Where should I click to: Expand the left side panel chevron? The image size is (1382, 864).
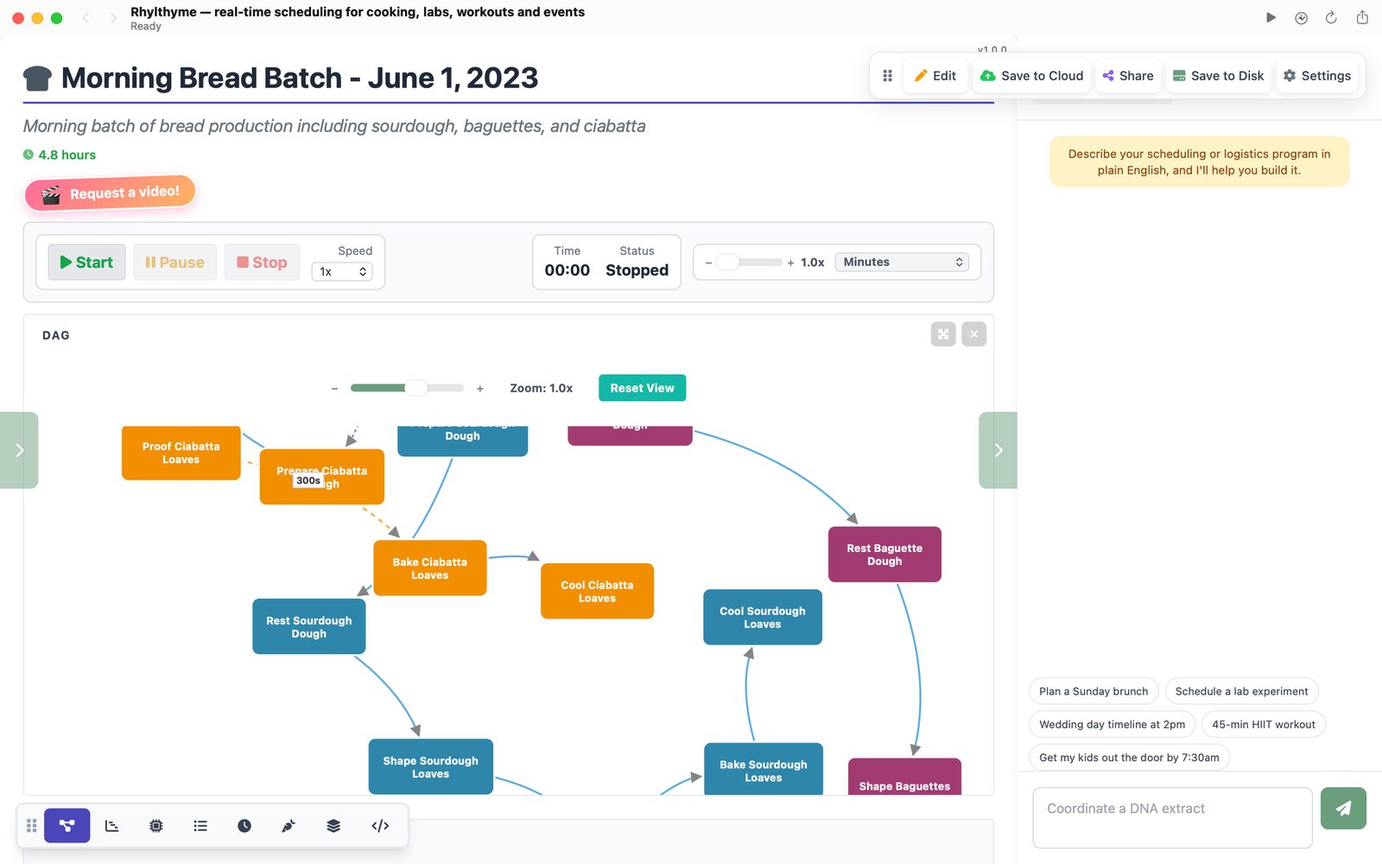tap(19, 450)
